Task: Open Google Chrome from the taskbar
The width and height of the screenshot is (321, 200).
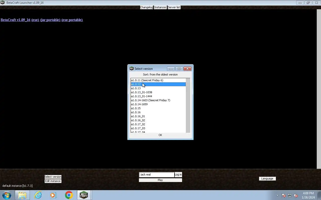Action: click(69, 195)
